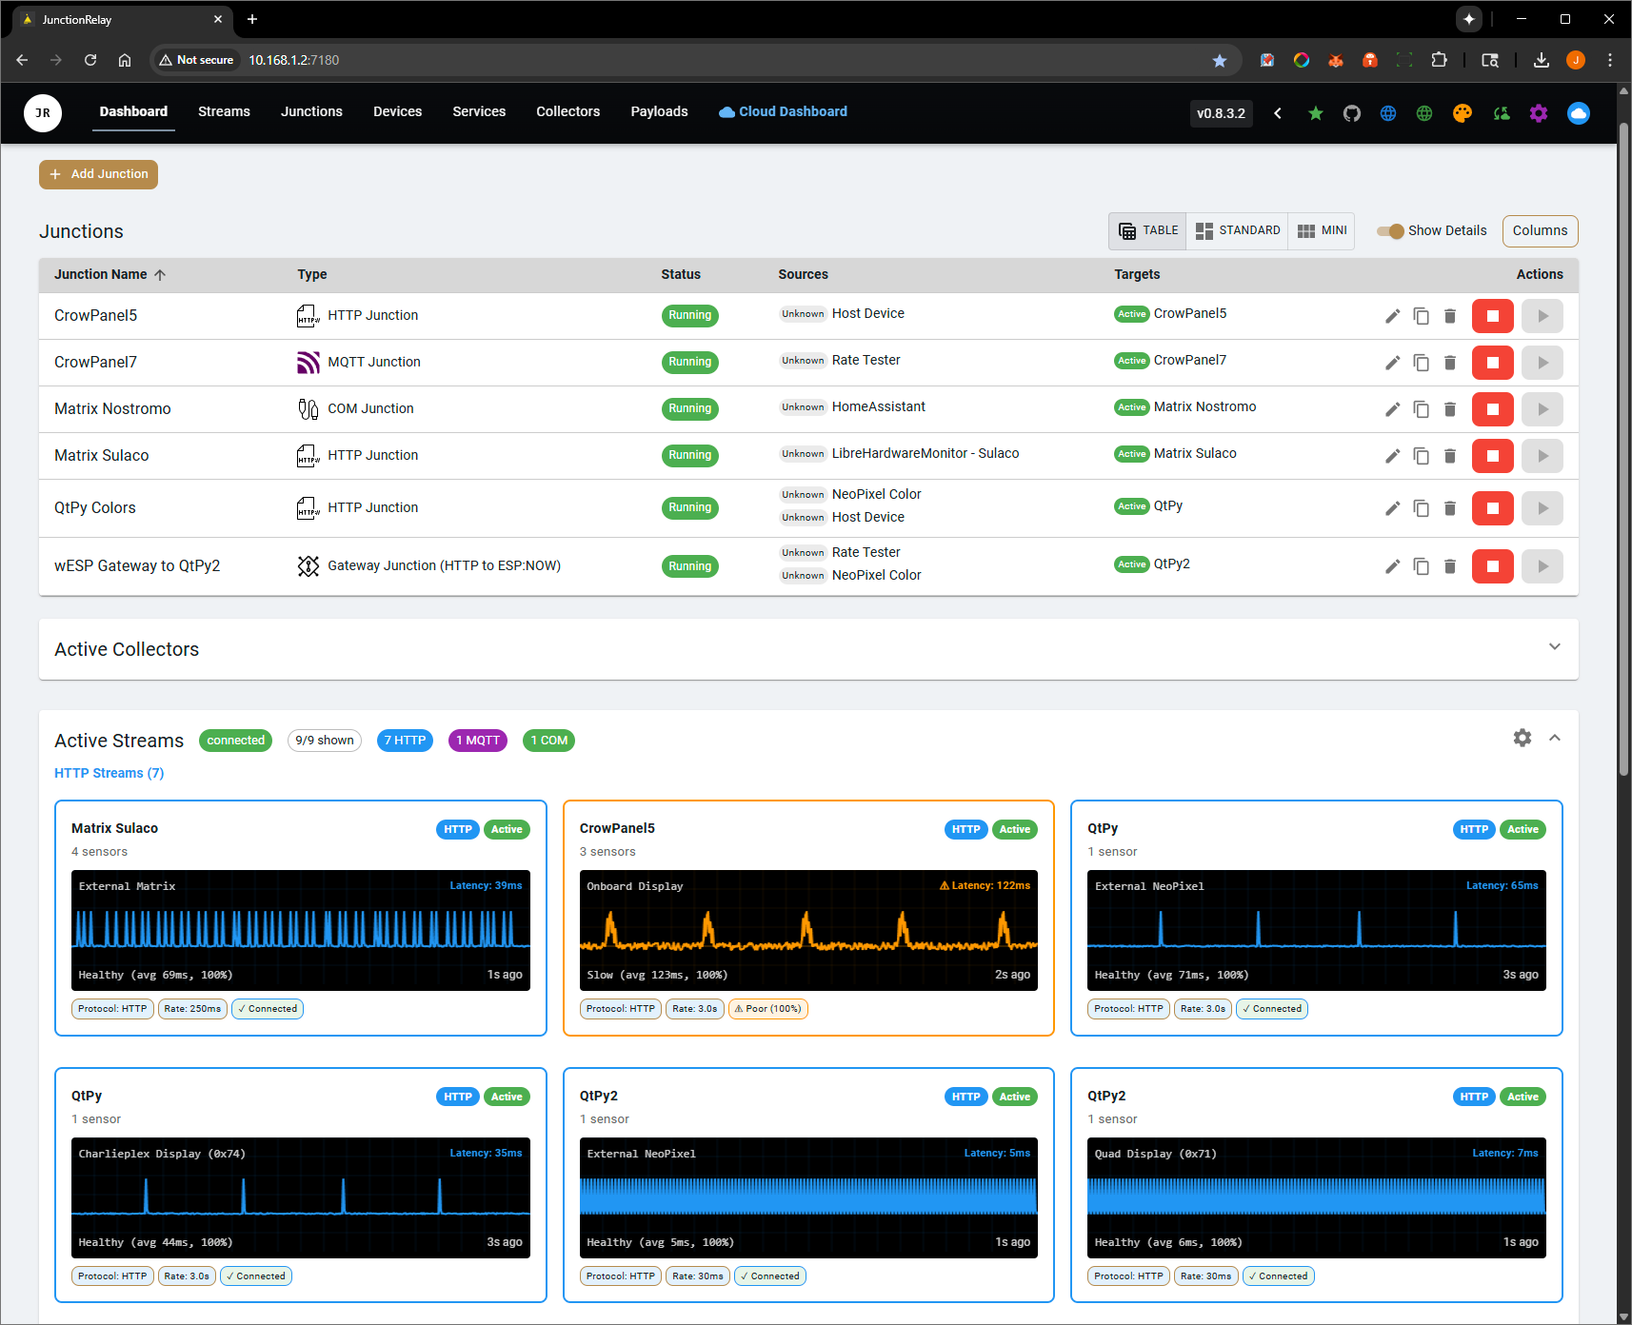Image resolution: width=1632 pixels, height=1325 pixels.
Task: Click the orange theme palette icon
Action: click(1462, 113)
